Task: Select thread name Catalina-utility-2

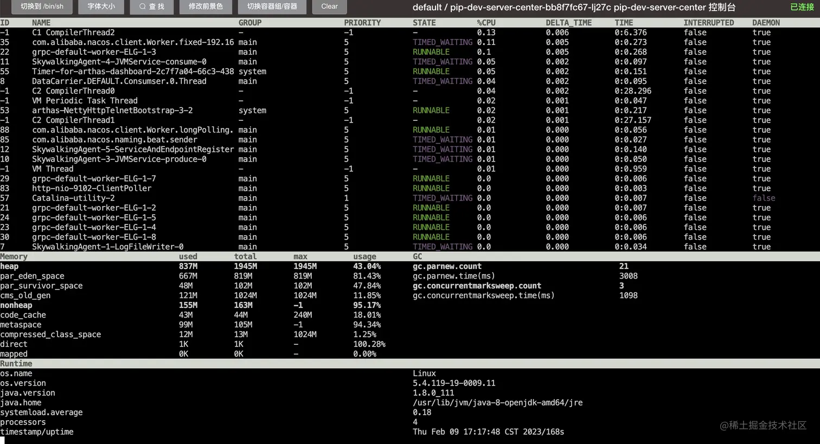Action: click(73, 198)
